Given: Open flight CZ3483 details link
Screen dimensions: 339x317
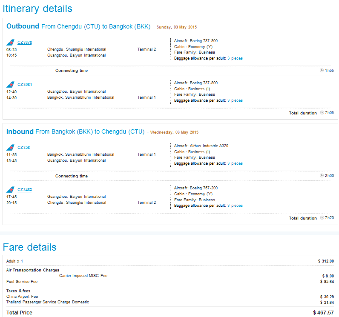Looking at the screenshot, I should point(25,190).
